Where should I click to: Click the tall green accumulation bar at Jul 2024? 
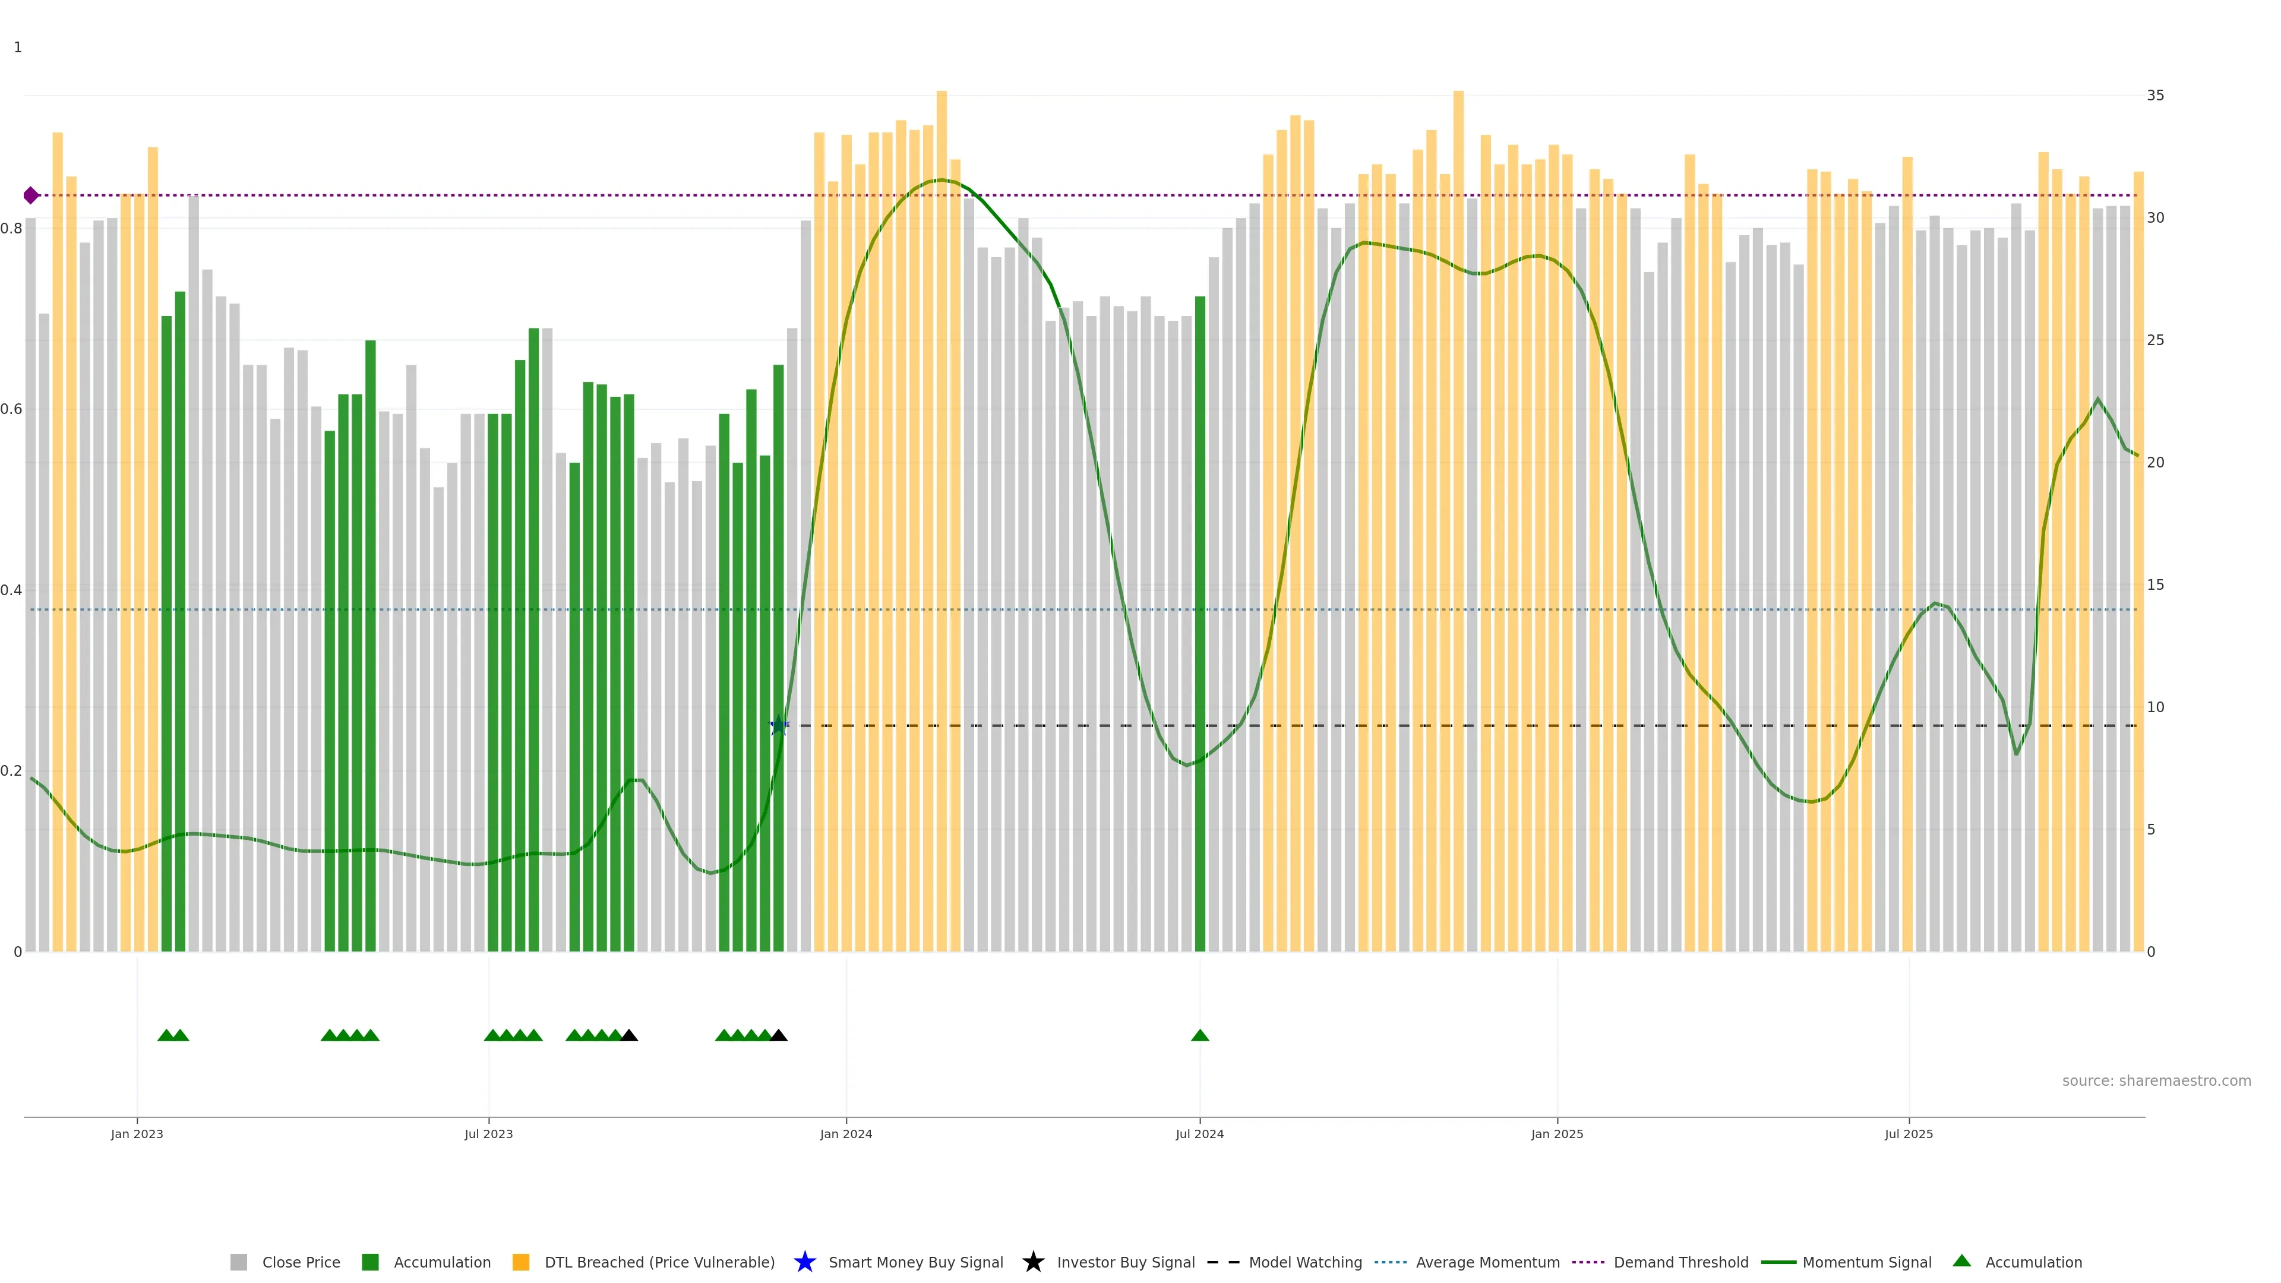pos(1200,620)
